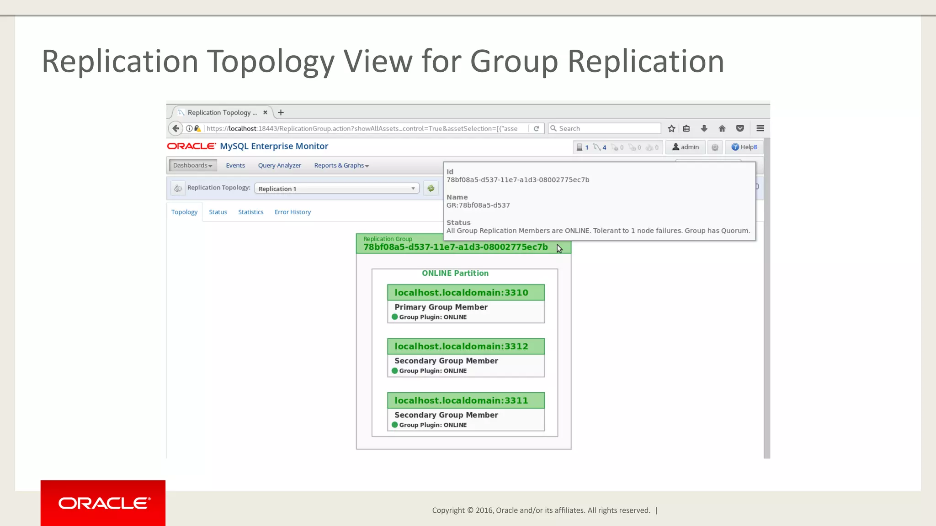Click into the browser Search box

(x=605, y=128)
